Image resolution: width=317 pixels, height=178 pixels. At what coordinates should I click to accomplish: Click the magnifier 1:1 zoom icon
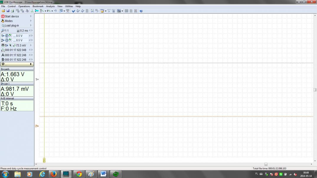(x=3, y=30)
